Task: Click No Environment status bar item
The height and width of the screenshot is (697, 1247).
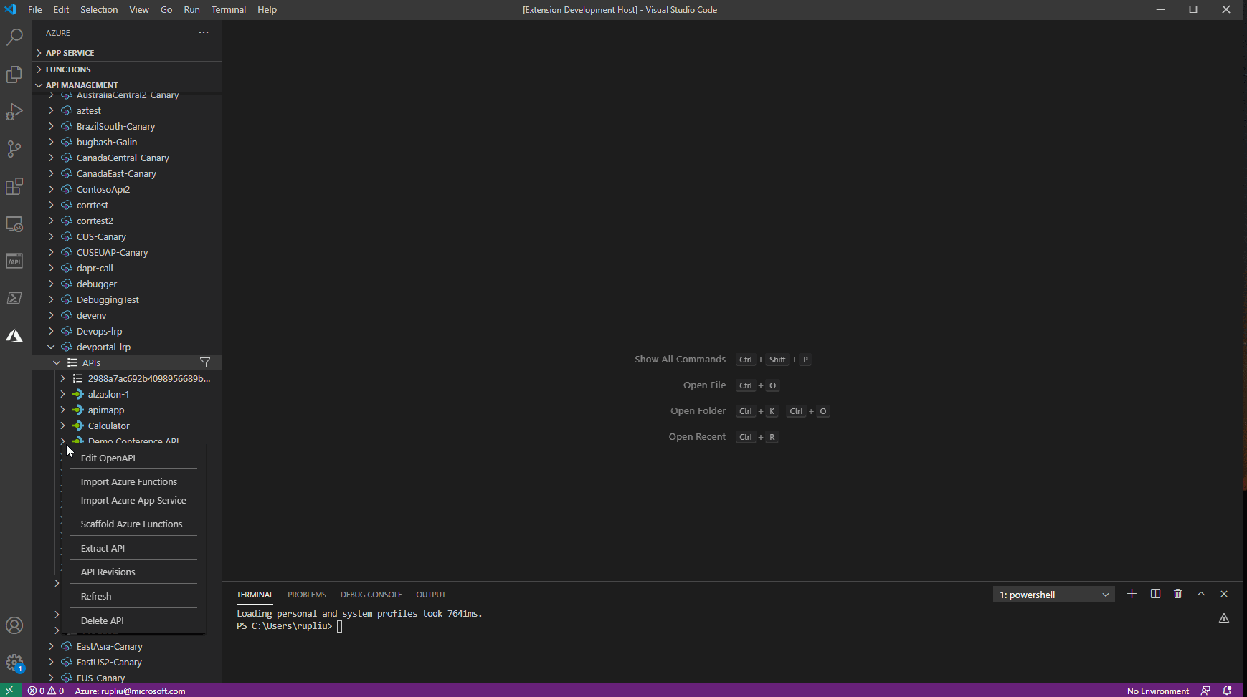Action: (x=1157, y=691)
